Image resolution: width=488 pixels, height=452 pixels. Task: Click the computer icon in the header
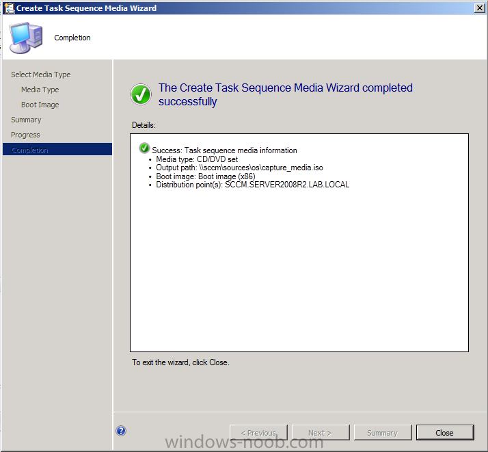pos(26,38)
